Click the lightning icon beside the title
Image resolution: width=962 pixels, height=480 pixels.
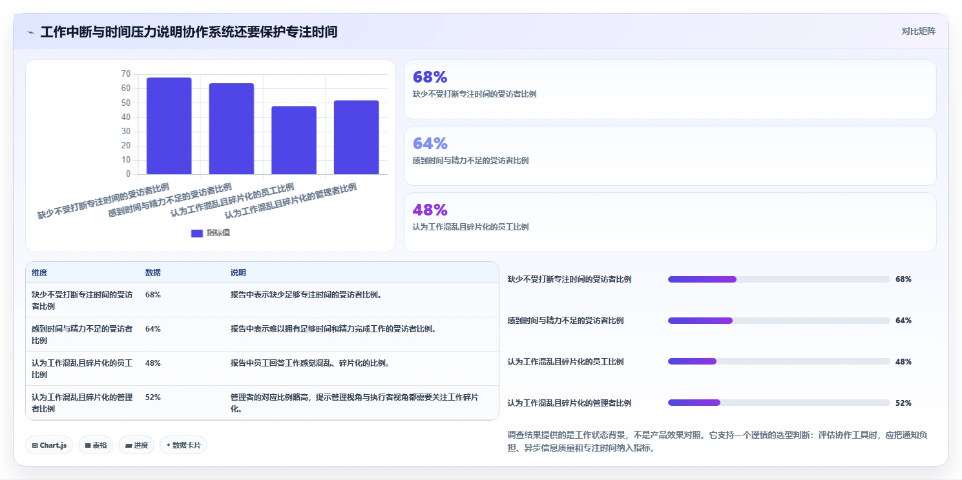coord(30,32)
